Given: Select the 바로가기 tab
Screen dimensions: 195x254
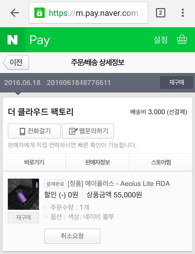Looking at the screenshot, I should (34, 162).
